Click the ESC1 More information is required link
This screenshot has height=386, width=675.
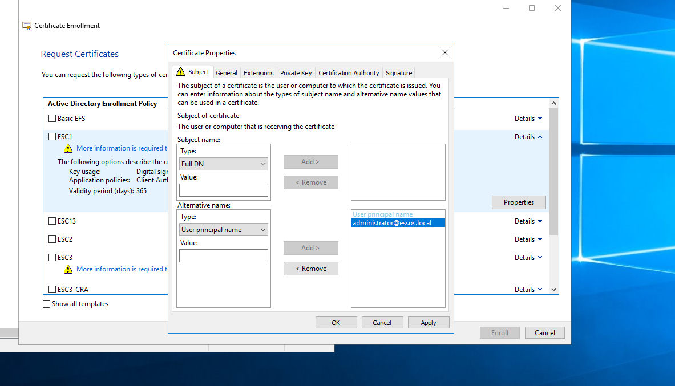coord(122,148)
